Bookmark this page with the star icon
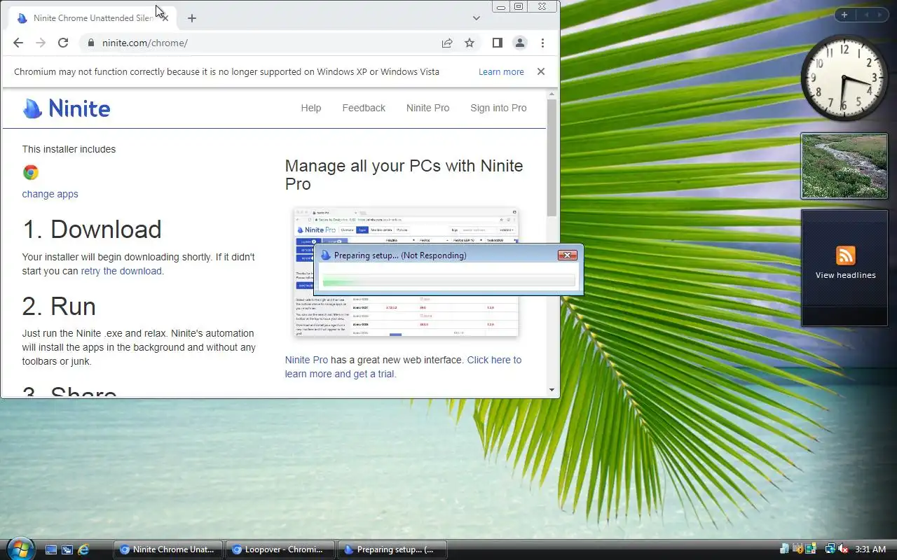This screenshot has width=897, height=560. click(x=470, y=43)
